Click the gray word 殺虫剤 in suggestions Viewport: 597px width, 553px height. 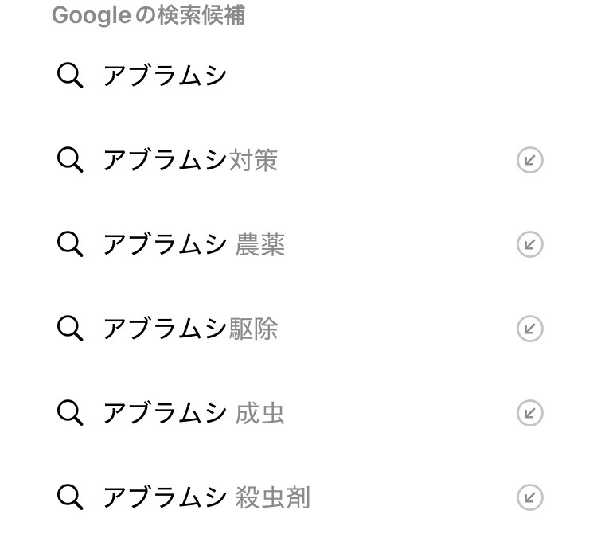273,498
